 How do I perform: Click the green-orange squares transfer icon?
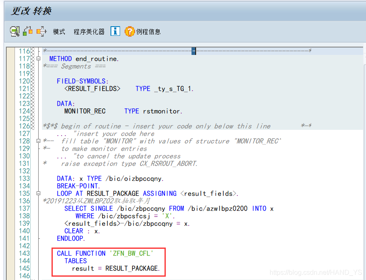[28, 31]
